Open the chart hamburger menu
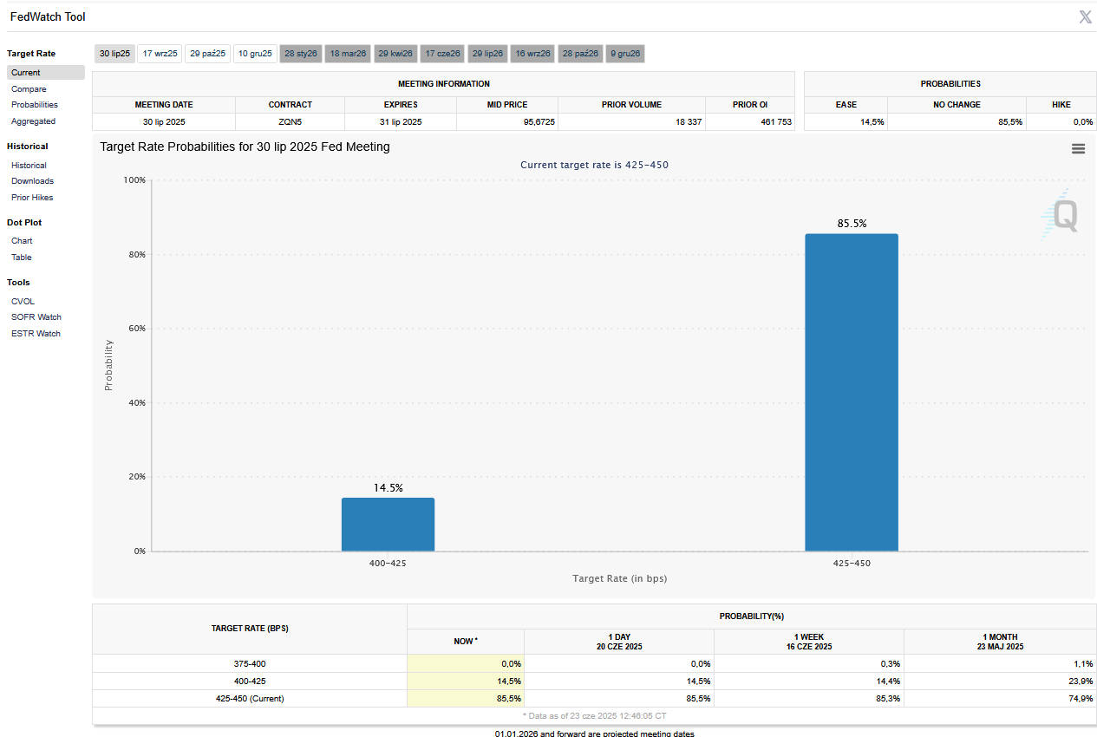The height and width of the screenshot is (737, 1097). [x=1078, y=148]
